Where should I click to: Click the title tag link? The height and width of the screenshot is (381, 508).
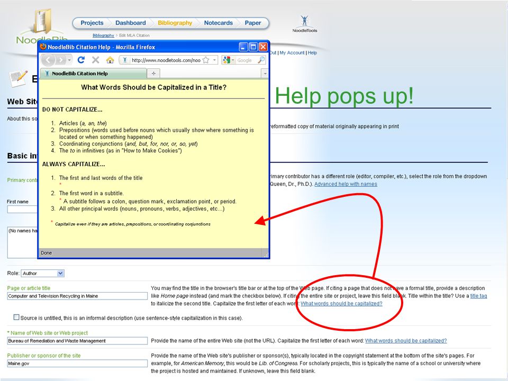pos(478,296)
